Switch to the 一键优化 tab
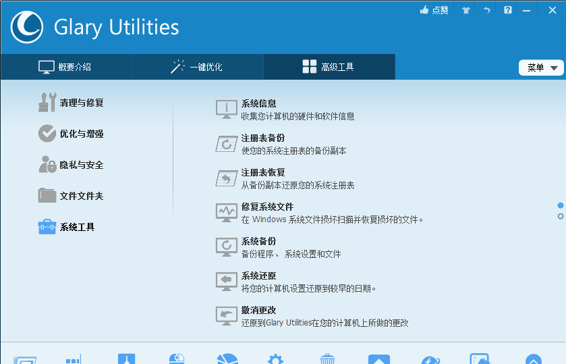The height and width of the screenshot is (364, 566). click(197, 67)
